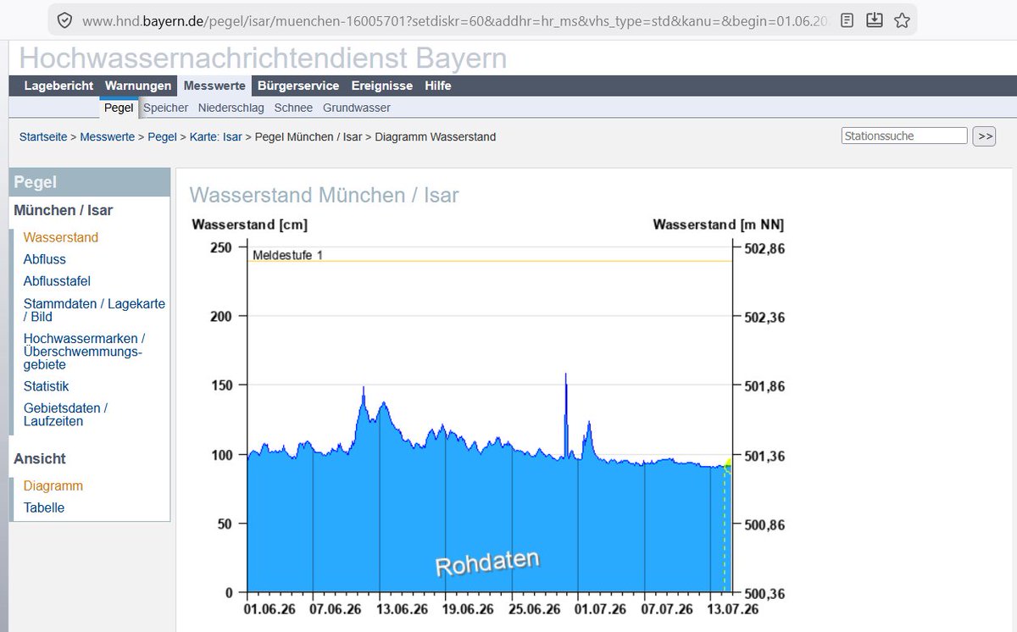Click the save page download icon

tap(875, 19)
